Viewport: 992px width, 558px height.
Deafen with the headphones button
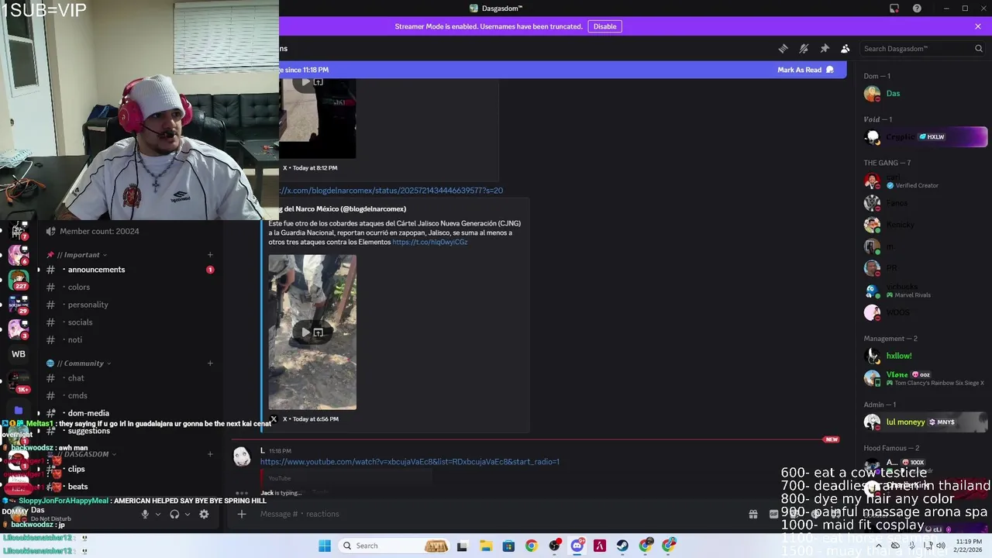tap(174, 514)
